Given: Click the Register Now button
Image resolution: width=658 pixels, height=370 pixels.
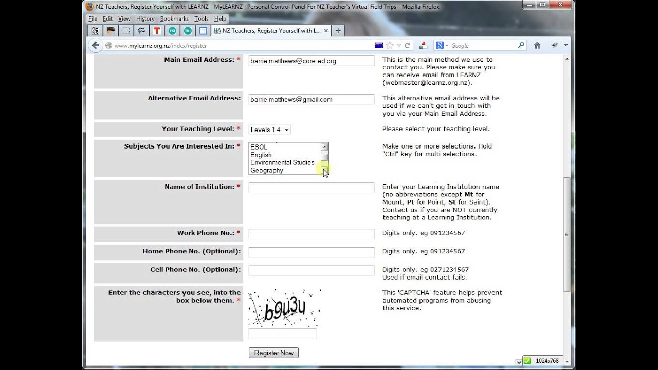Looking at the screenshot, I should [273, 353].
